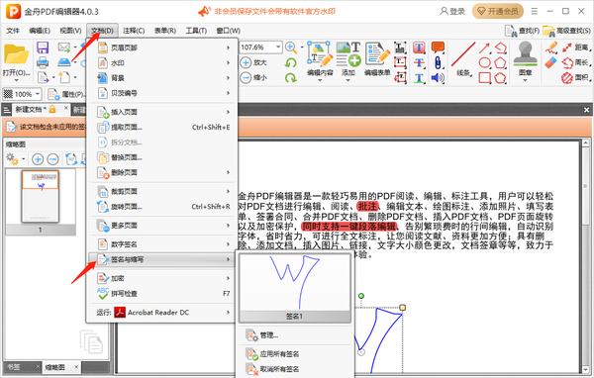
Task: Choose 旋转页面 from the menu
Action: [162, 207]
